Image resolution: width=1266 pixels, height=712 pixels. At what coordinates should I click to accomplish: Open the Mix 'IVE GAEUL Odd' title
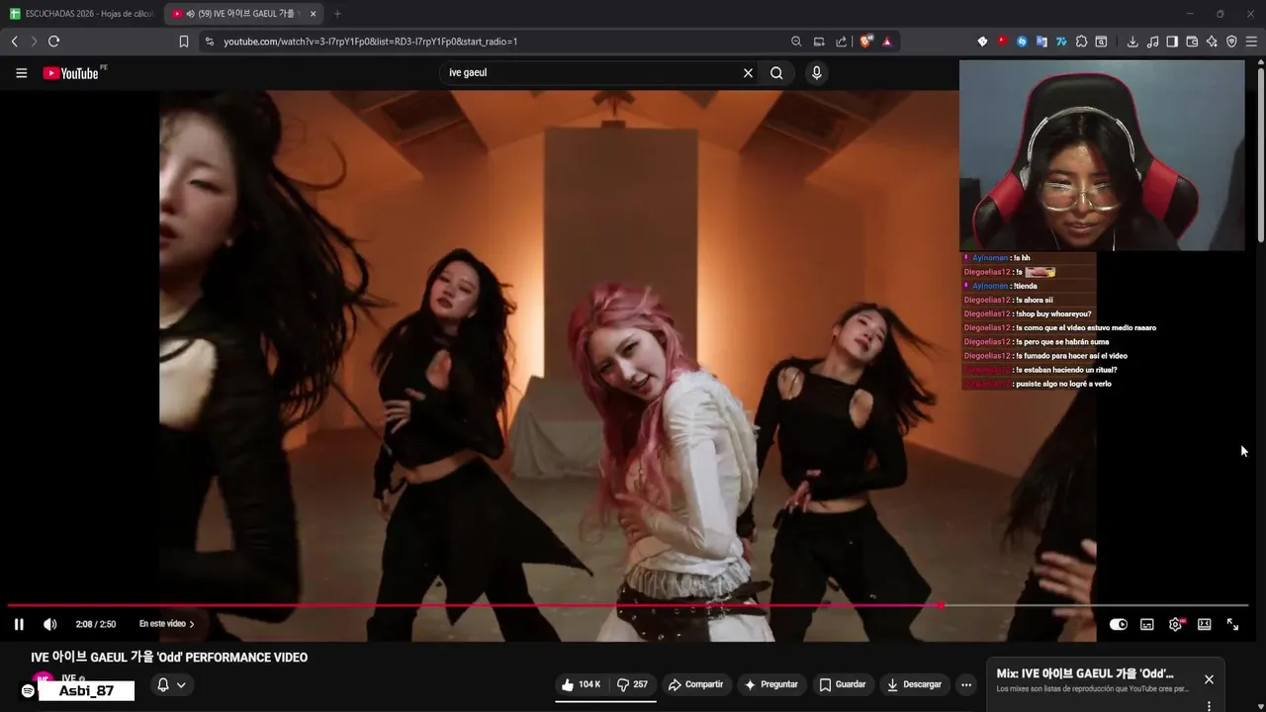pos(1085,673)
